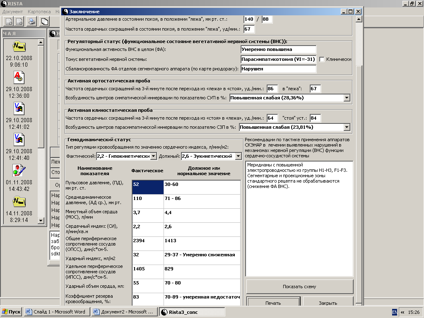This screenshot has height=318, width=424.
Task: Expand hidden tray icons with the chevron
Action: [402, 312]
